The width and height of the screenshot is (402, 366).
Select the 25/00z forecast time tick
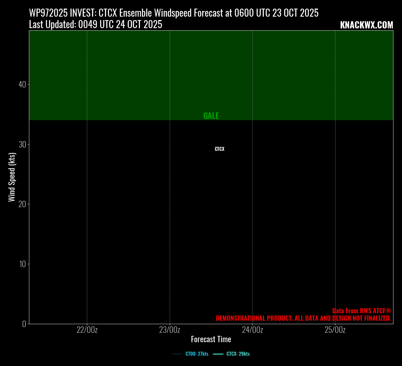click(x=335, y=330)
